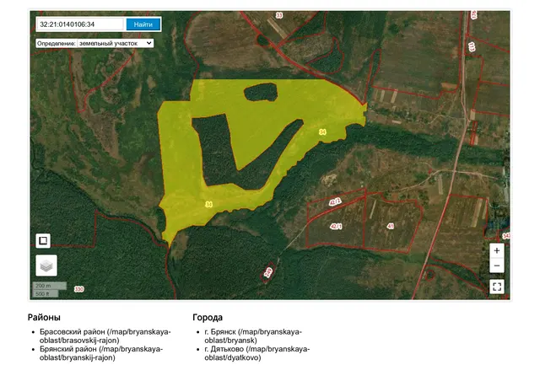
Task: Click the 200 m scale bar
Action: point(50,286)
